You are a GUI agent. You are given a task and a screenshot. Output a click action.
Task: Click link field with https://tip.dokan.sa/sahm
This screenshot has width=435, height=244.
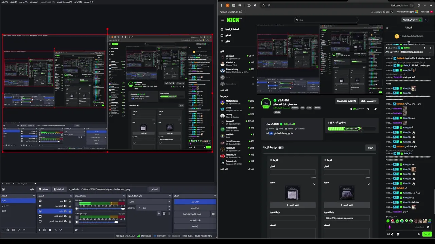tap(347, 218)
